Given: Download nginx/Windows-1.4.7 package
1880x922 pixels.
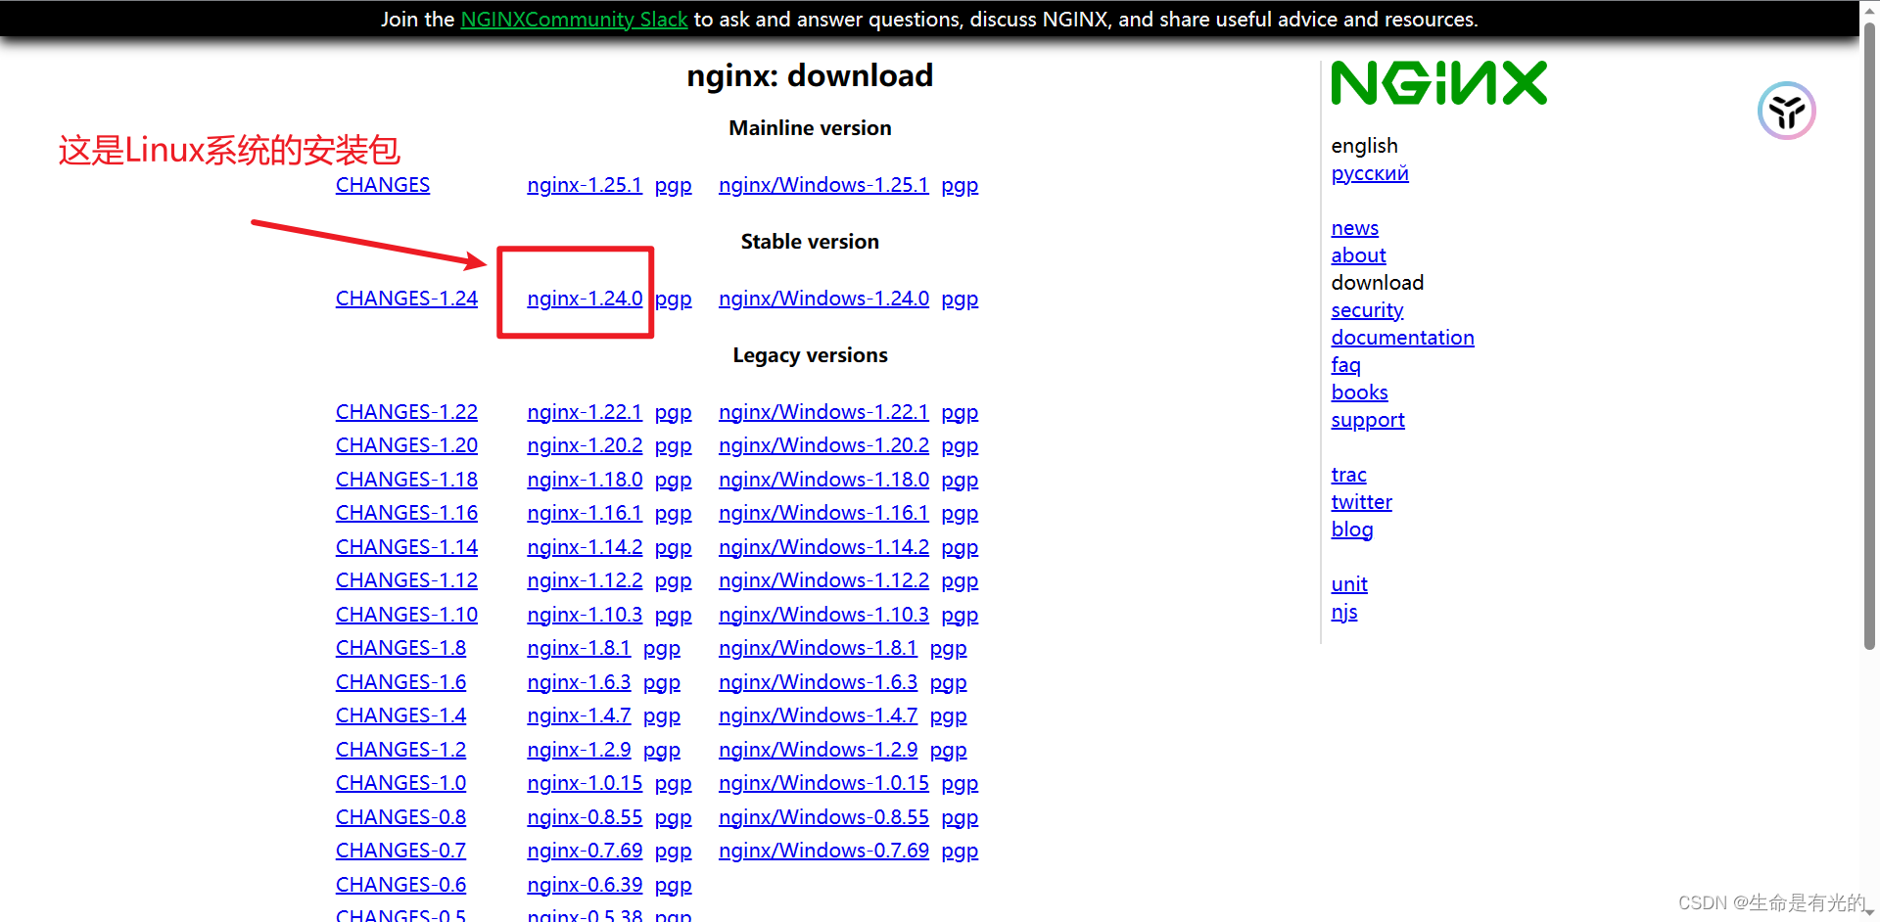Looking at the screenshot, I should coord(818,715).
